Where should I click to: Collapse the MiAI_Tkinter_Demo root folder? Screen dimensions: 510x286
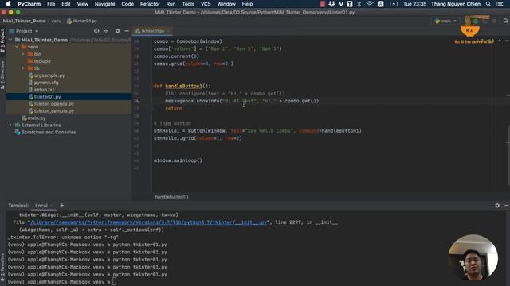pos(10,40)
